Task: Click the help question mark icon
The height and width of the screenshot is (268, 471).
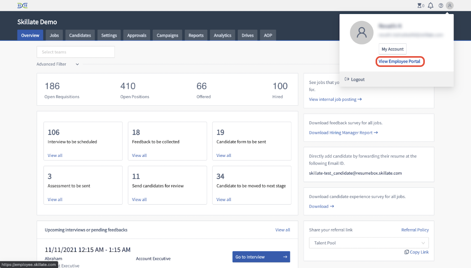Action: (x=441, y=6)
